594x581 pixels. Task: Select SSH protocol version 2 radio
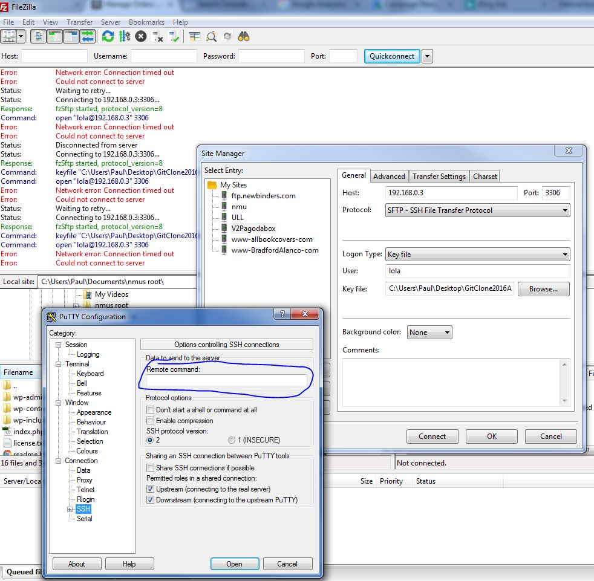pyautogui.click(x=150, y=440)
